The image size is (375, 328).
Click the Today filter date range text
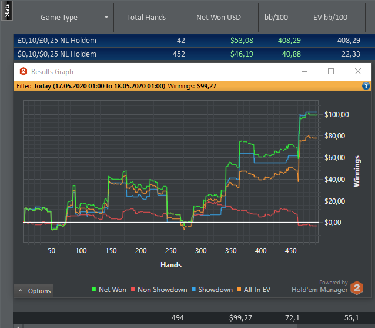(99, 86)
